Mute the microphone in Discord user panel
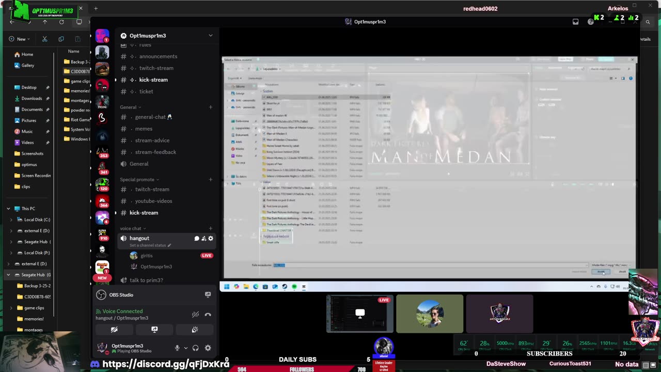The height and width of the screenshot is (372, 661). pos(177,348)
